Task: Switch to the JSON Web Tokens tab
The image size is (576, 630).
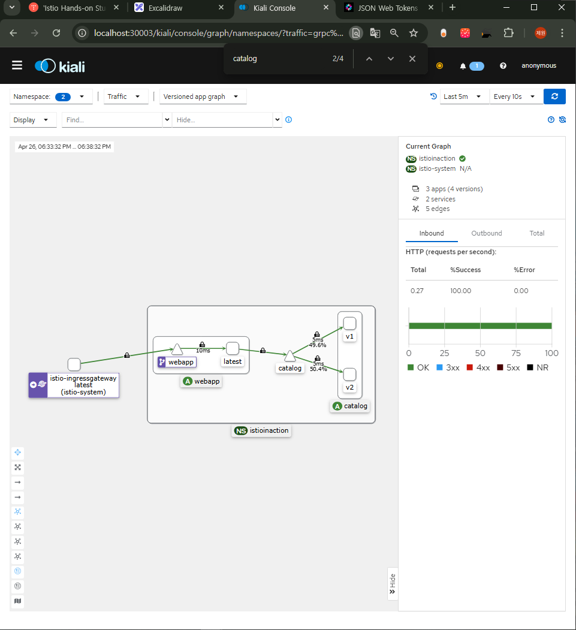Action: [x=389, y=8]
